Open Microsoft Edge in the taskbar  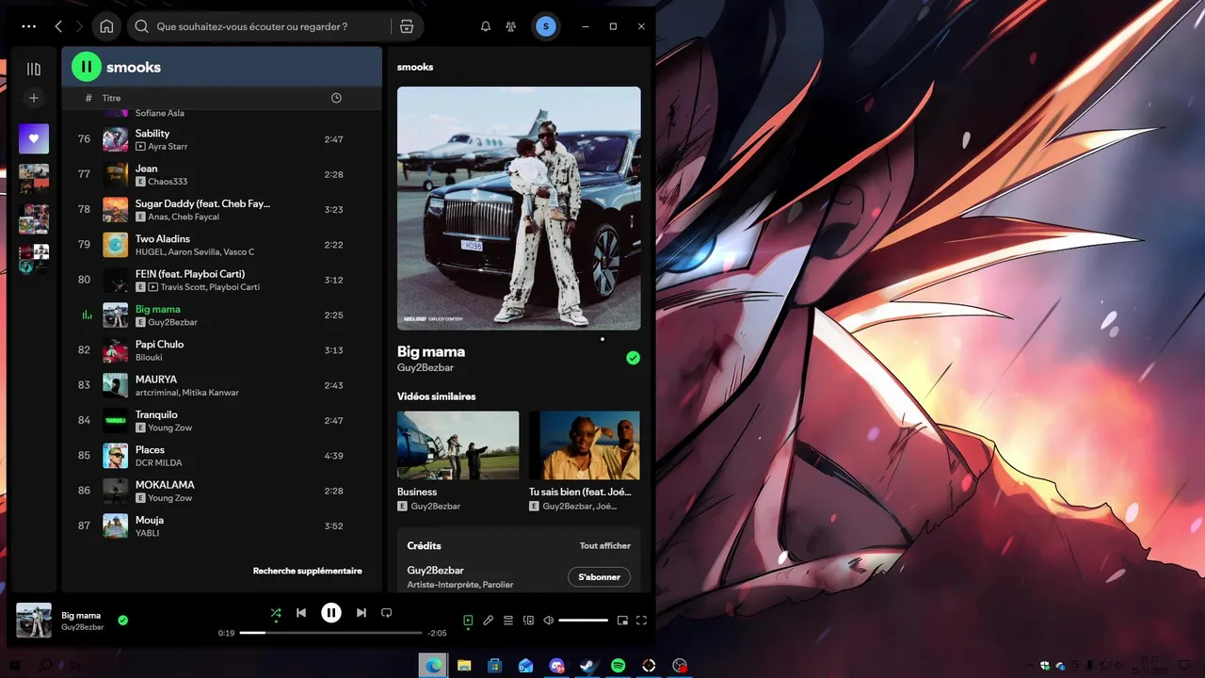coord(433,665)
